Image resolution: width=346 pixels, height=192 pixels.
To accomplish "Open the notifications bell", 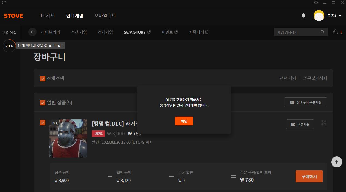I will 304,16.
